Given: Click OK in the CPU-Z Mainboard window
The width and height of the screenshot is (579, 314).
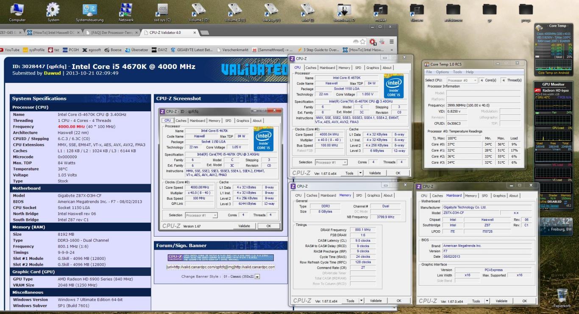Looking at the screenshot, I should point(524,301).
